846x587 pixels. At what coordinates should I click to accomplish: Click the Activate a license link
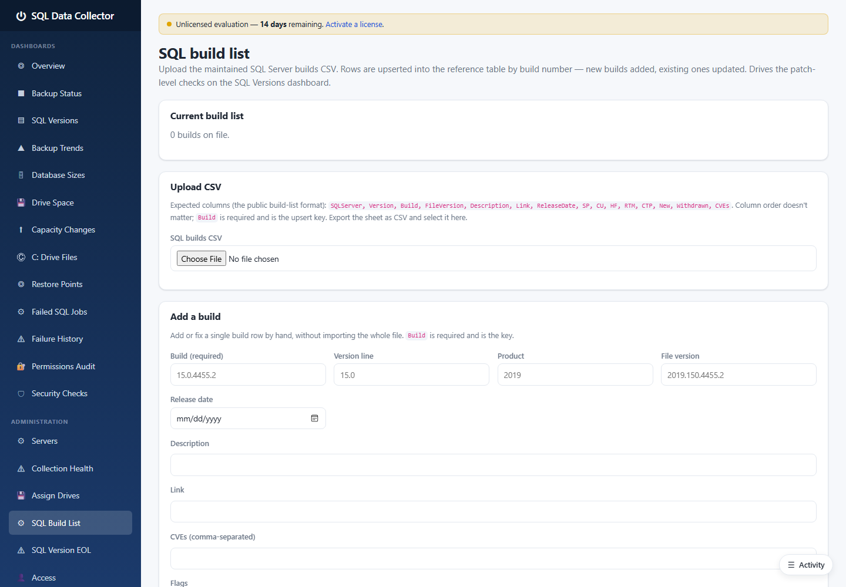pos(355,25)
